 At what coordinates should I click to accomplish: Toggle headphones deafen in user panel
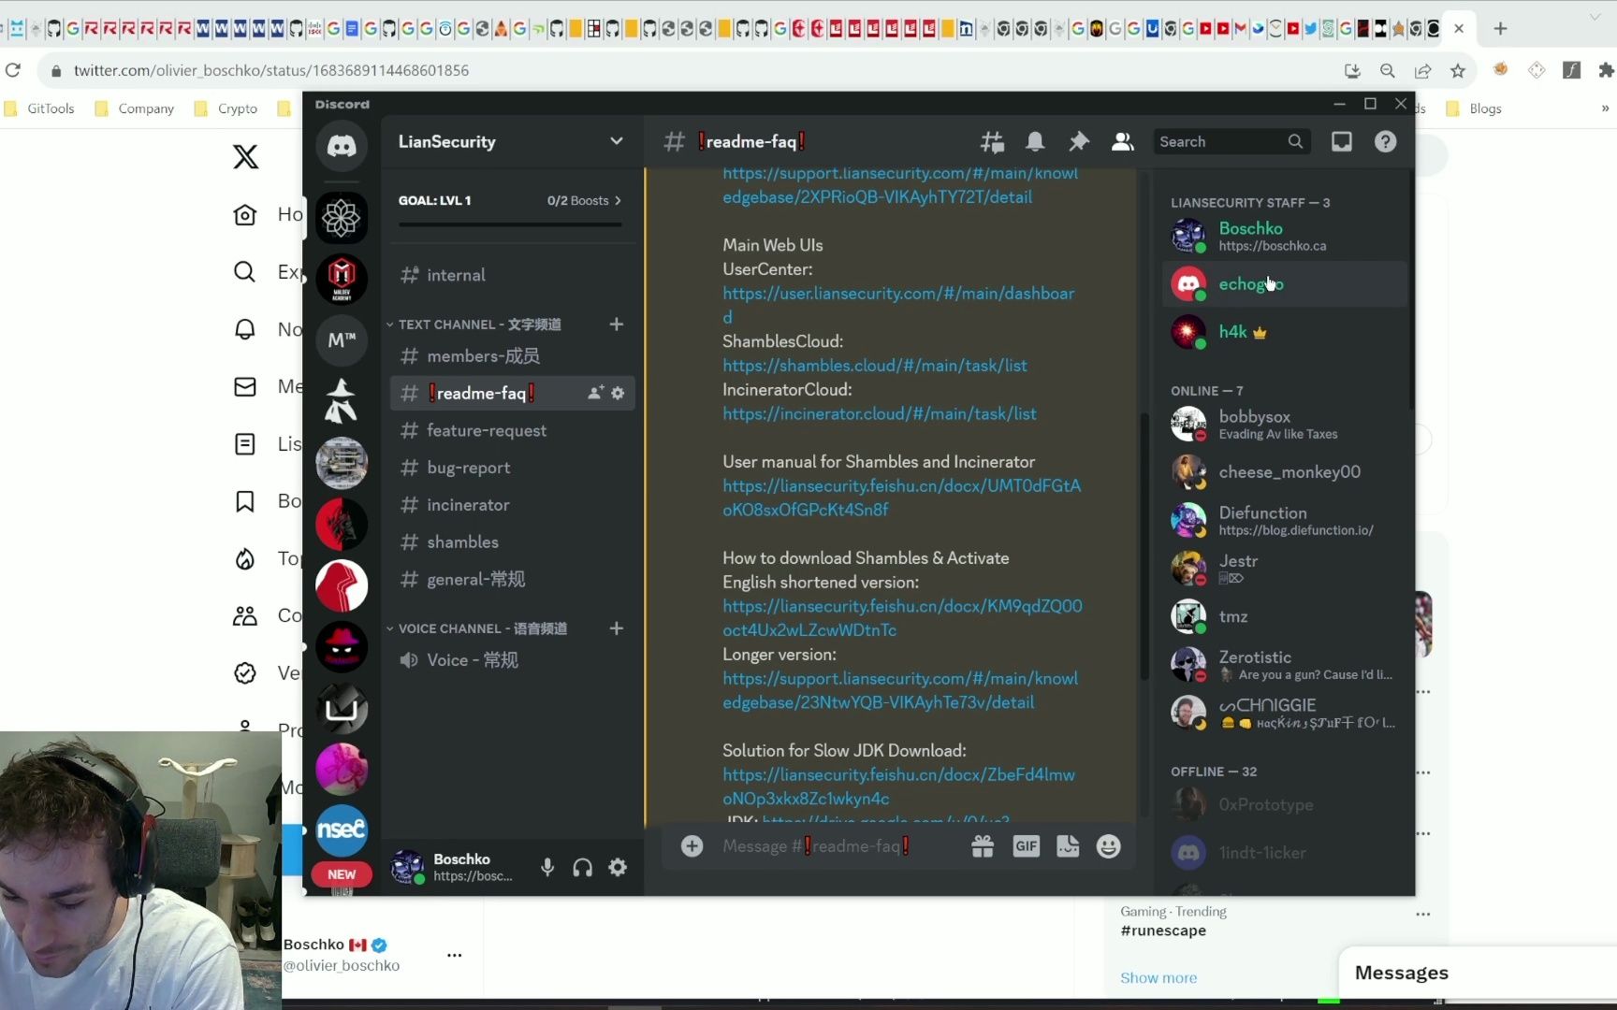click(x=582, y=868)
